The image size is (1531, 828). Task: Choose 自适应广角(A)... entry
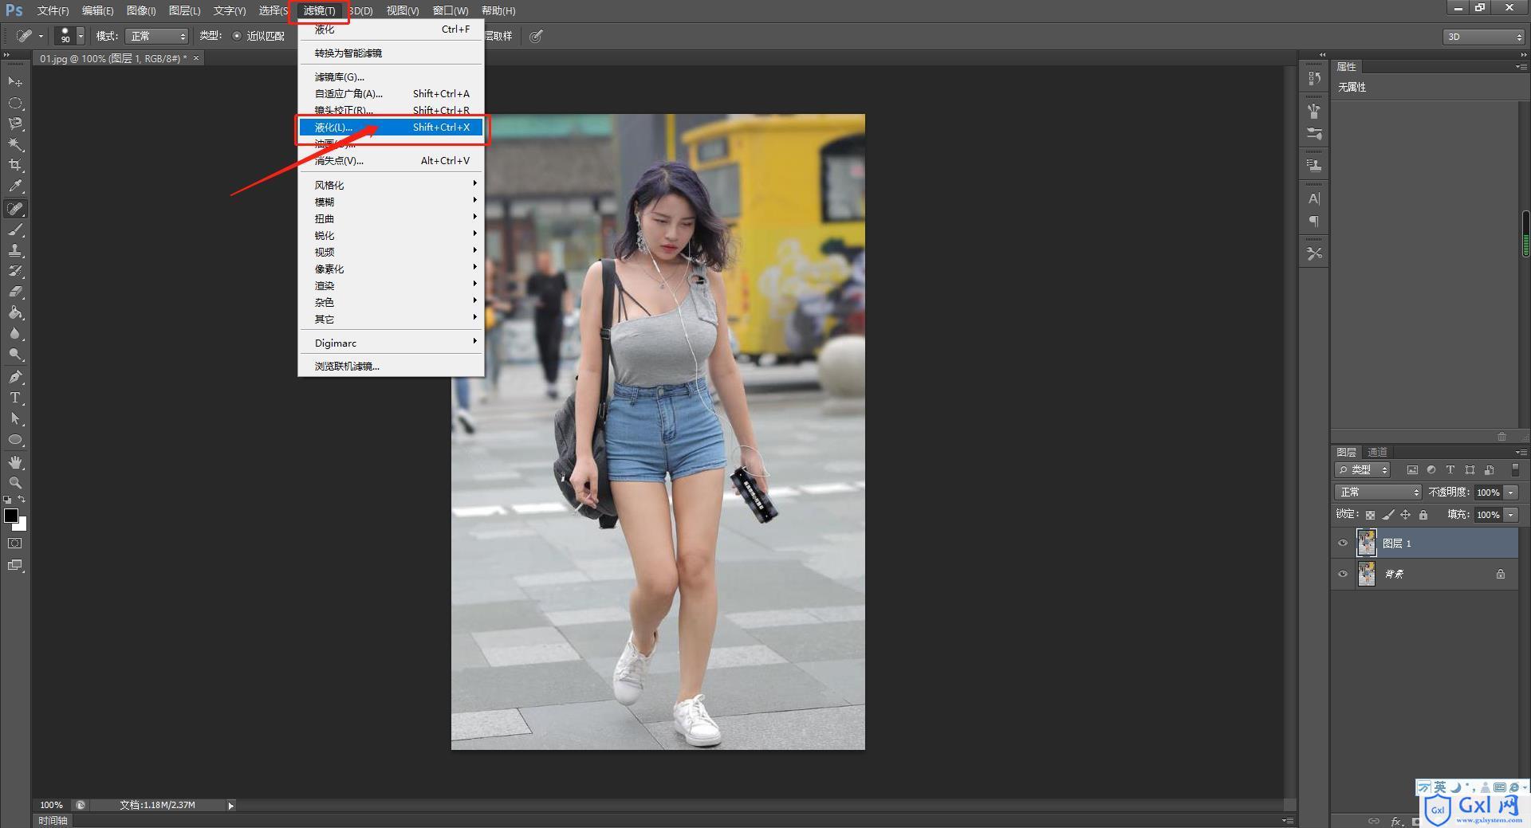coord(392,94)
